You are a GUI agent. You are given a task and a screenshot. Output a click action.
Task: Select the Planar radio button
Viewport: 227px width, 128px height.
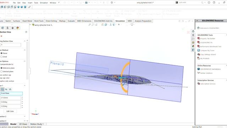tap(1, 53)
